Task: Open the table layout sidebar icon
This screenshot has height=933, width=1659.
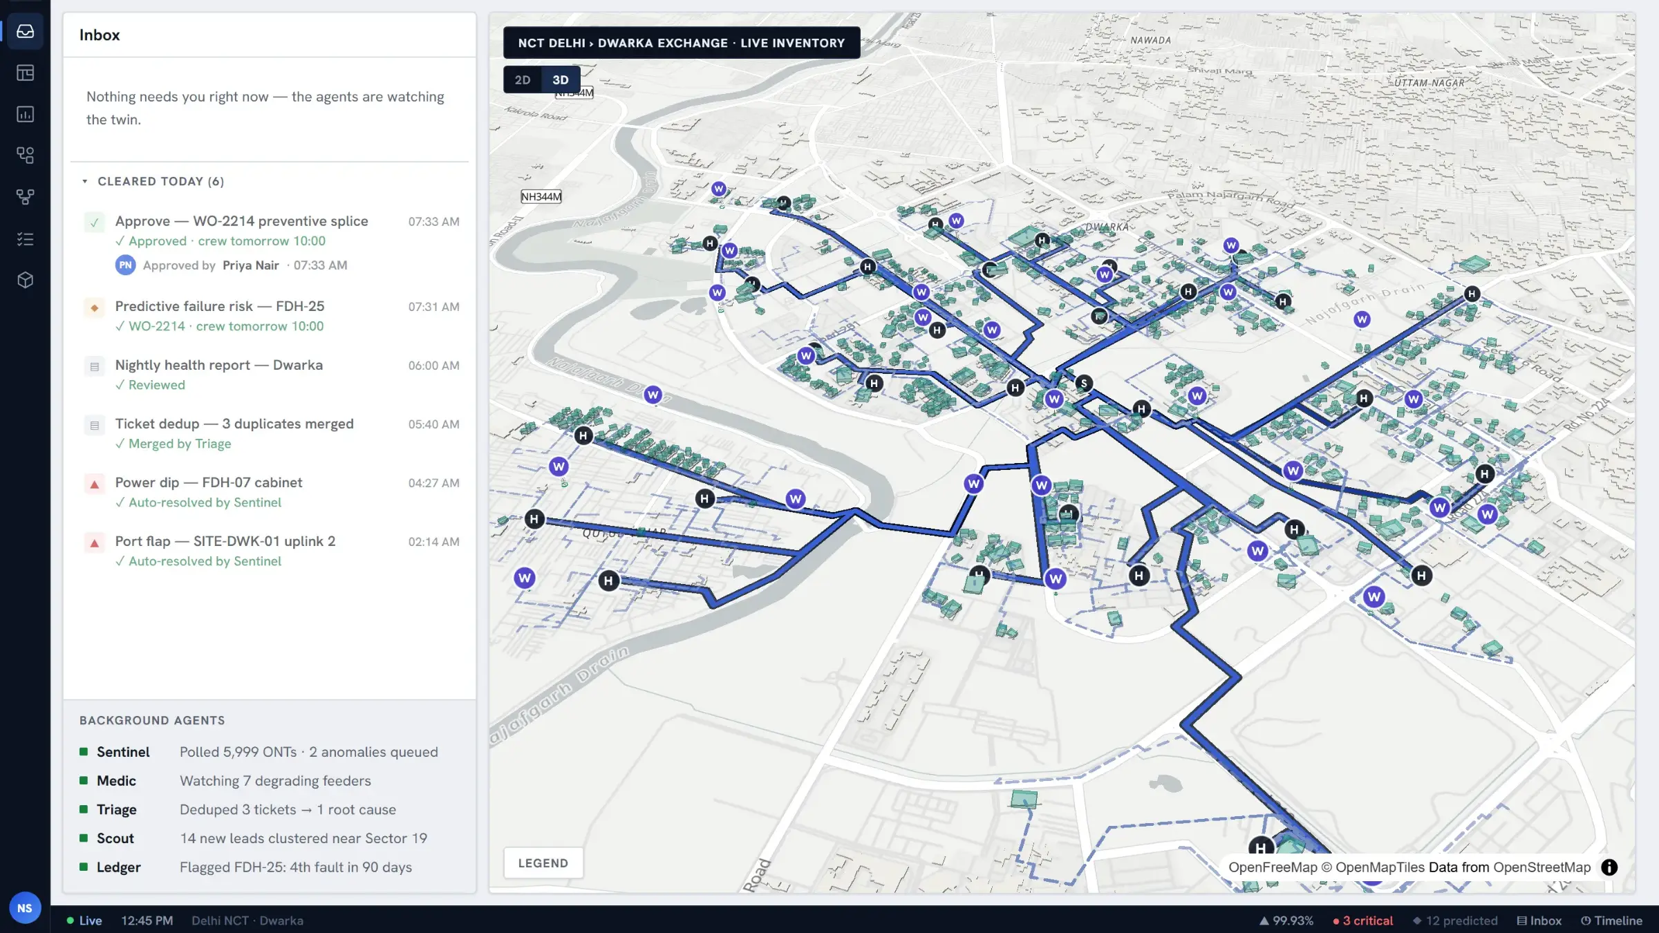Action: pyautogui.click(x=26, y=73)
